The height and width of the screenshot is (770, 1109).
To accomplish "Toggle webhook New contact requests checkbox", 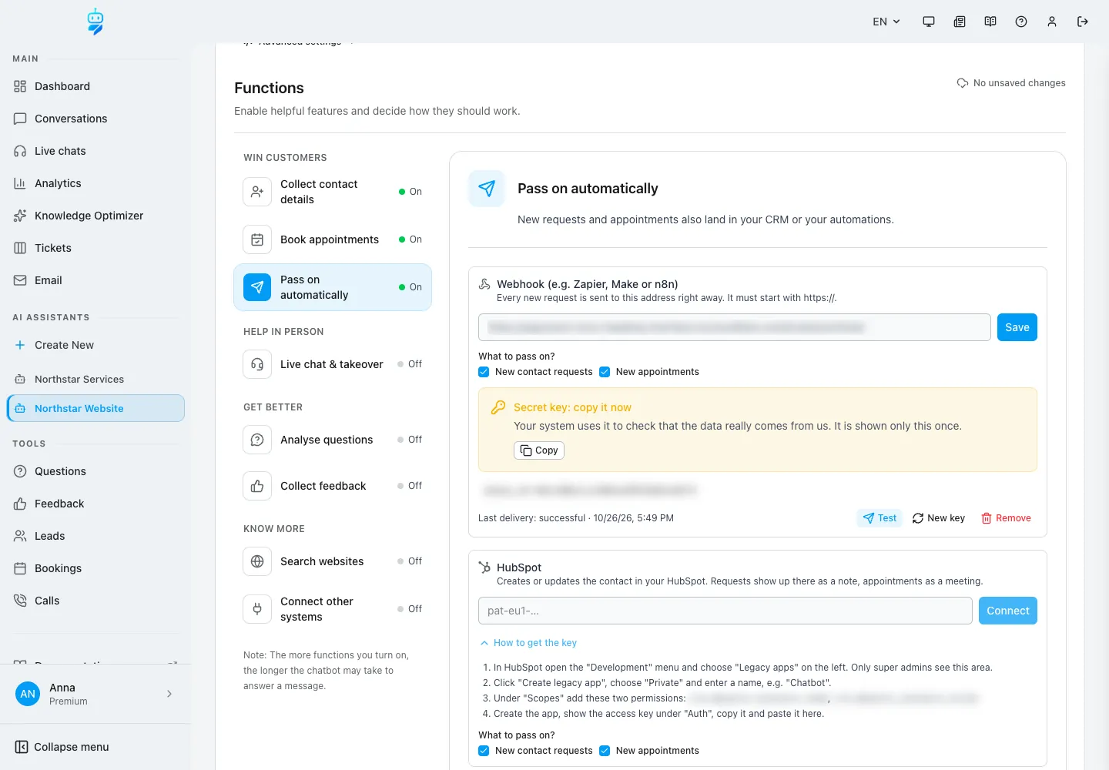I will (x=484, y=372).
